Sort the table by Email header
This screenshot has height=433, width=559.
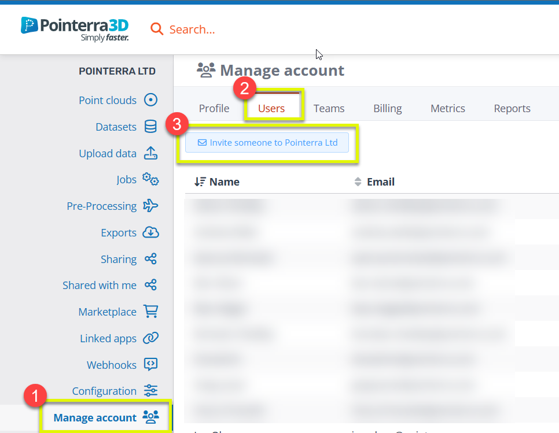[381, 182]
